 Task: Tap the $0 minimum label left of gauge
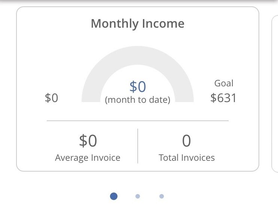[x=52, y=98]
